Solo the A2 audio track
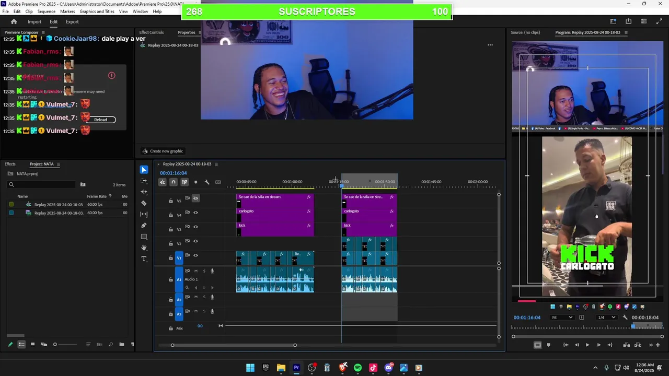669x376 pixels. tap(204, 297)
